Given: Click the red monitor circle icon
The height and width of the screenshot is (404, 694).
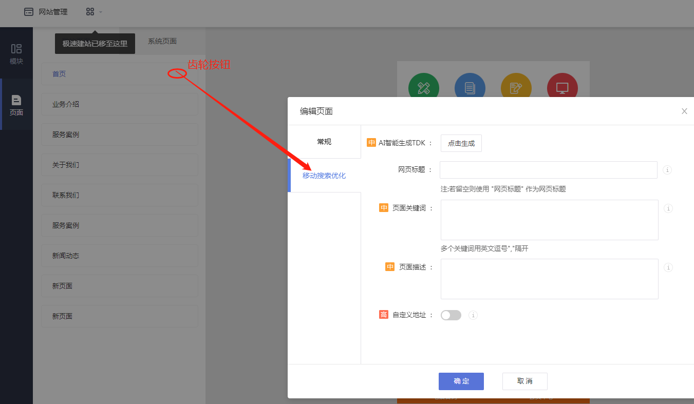Looking at the screenshot, I should click(562, 86).
